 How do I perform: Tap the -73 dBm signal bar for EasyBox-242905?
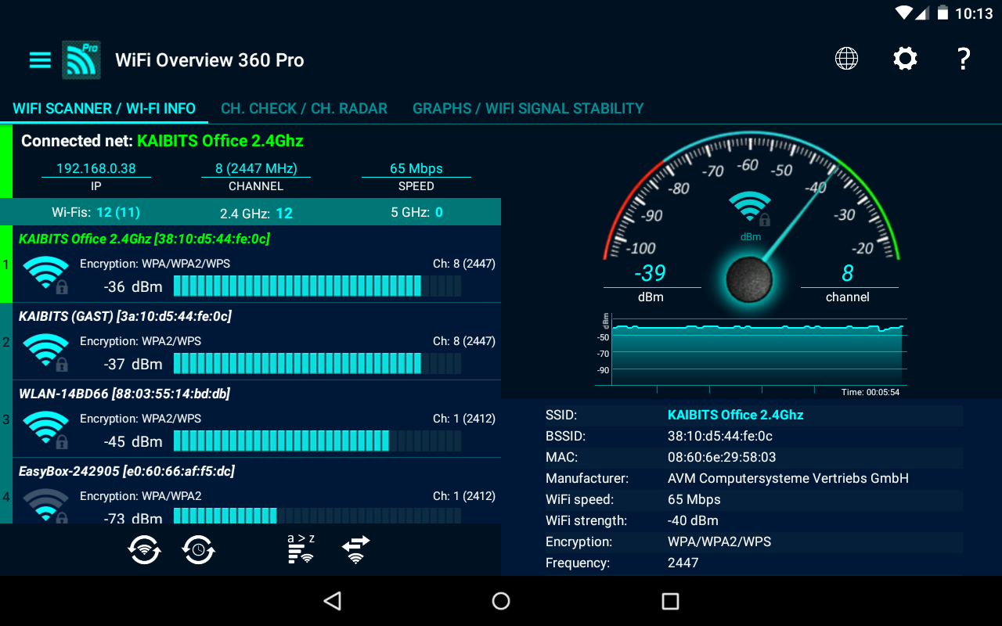tap(317, 516)
